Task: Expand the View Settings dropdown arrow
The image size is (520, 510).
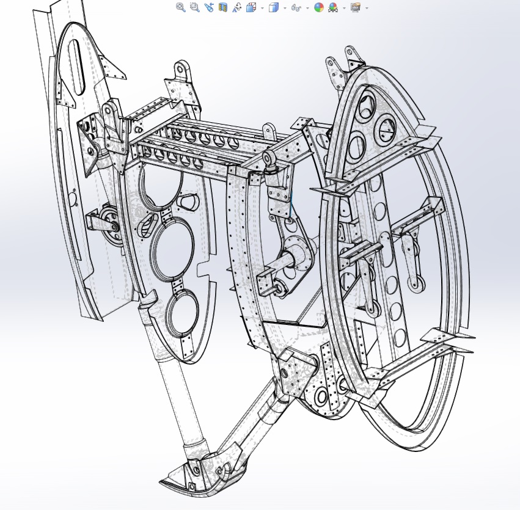Action: coord(367,7)
